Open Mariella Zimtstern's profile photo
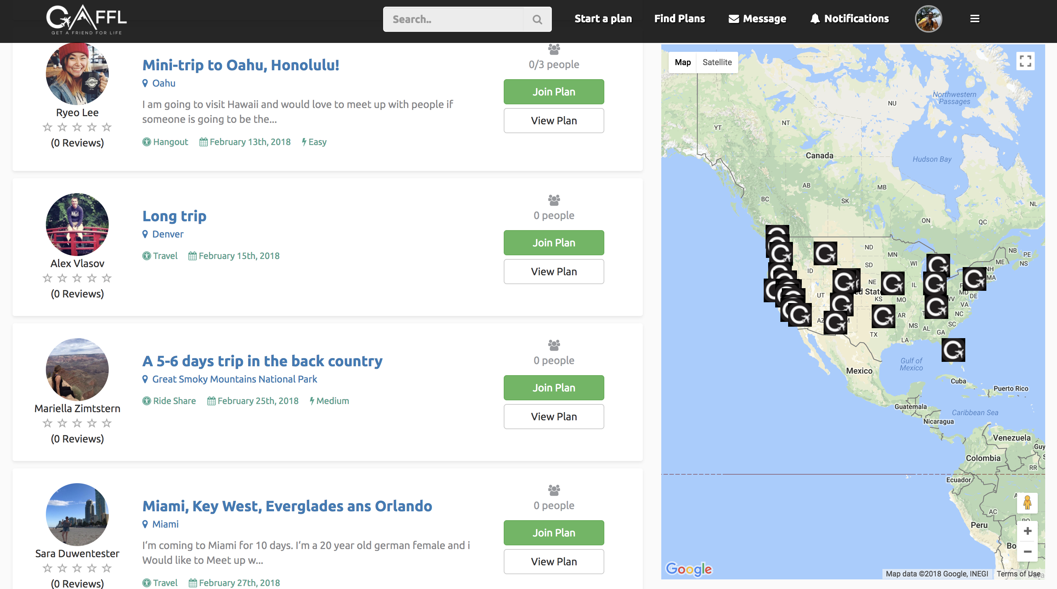This screenshot has height=589, width=1057. pyautogui.click(x=77, y=369)
